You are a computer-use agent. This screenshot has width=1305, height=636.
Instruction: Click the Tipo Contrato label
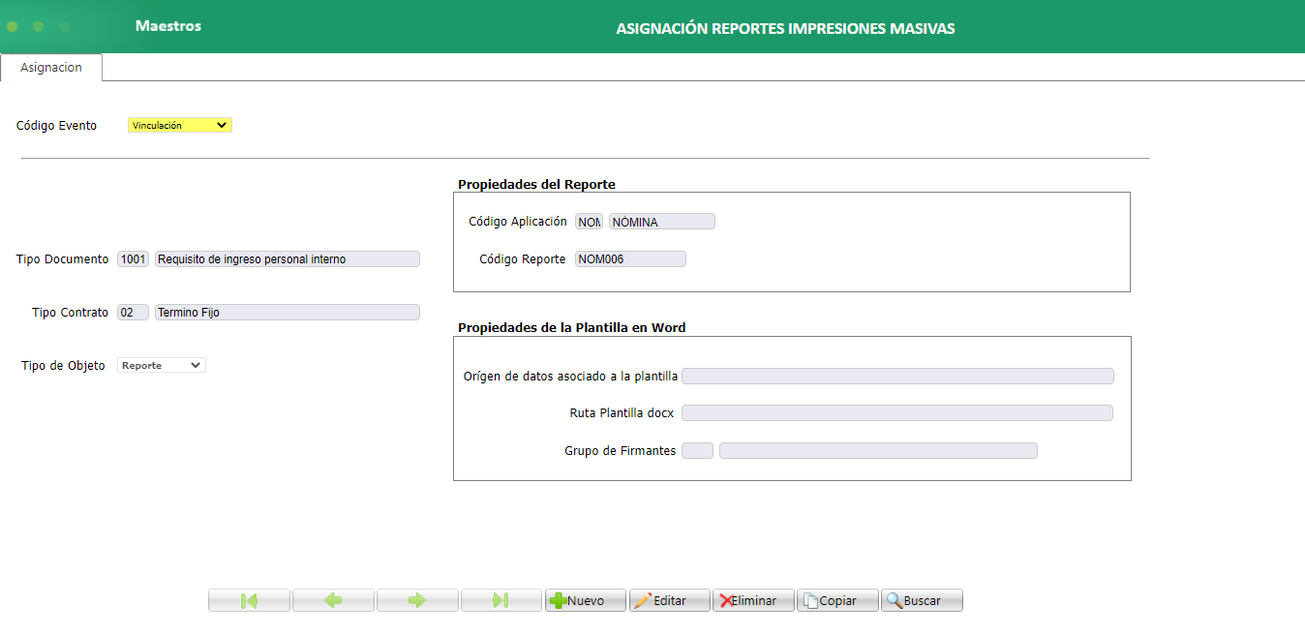coord(71,313)
